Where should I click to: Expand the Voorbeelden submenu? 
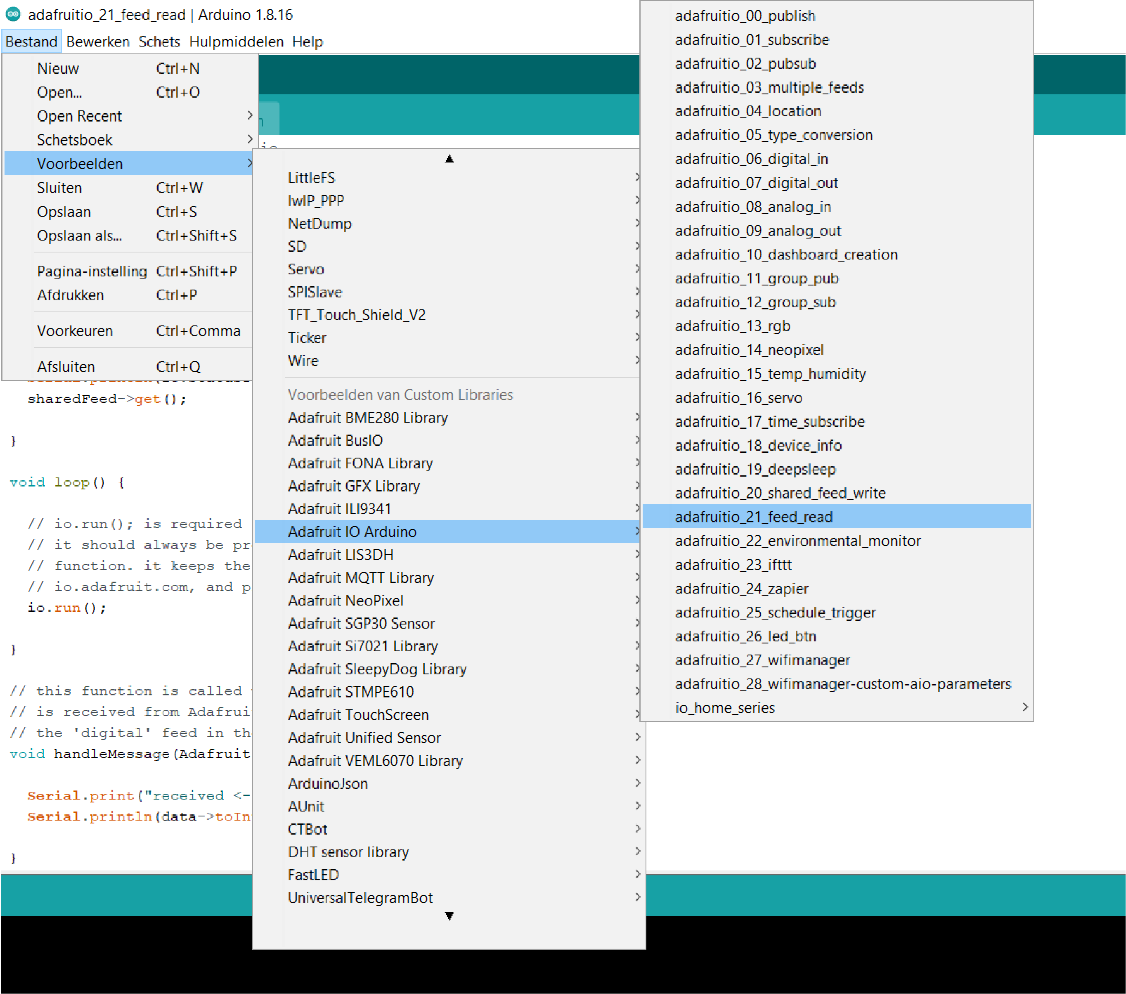(128, 163)
